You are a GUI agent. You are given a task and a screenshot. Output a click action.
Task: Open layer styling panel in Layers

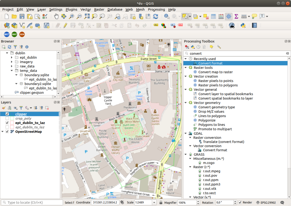[x=4, y=108]
